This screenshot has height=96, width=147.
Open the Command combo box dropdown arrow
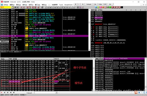[x=56, y=93]
